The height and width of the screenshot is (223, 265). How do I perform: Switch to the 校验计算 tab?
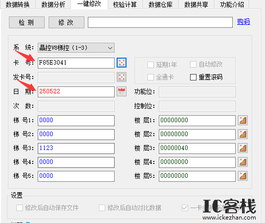pyautogui.click(x=125, y=4)
